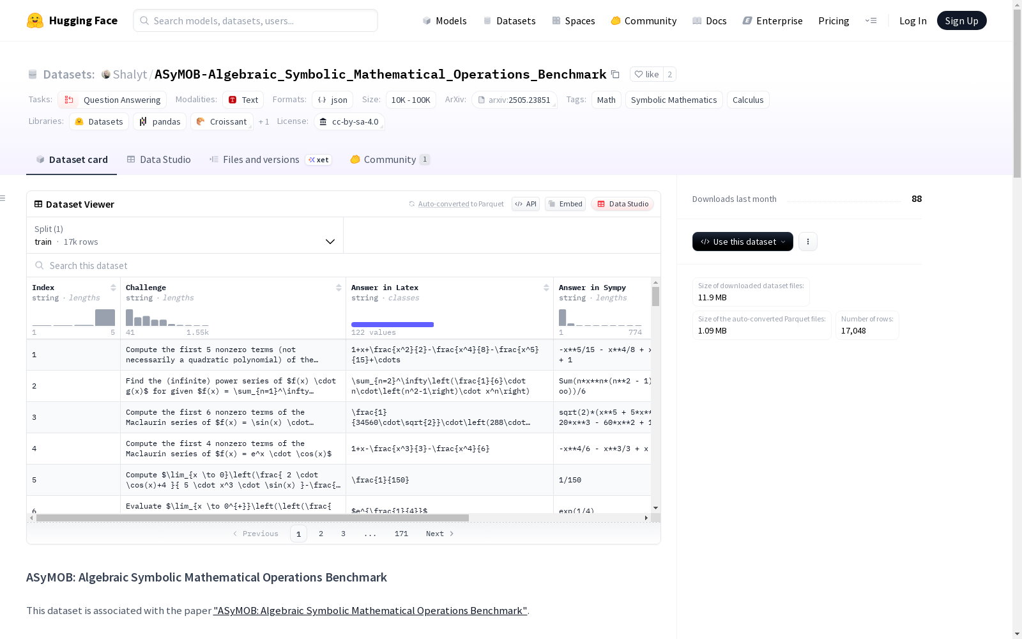Show the +1 more libraries
This screenshot has height=639, width=1022.
pos(264,121)
